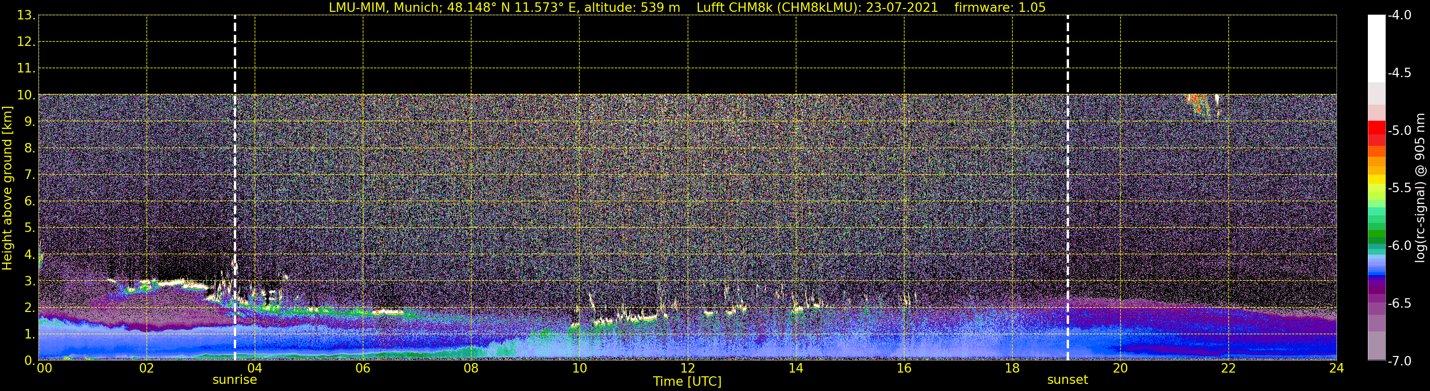Click the x-axis tick label '14'

click(796, 368)
